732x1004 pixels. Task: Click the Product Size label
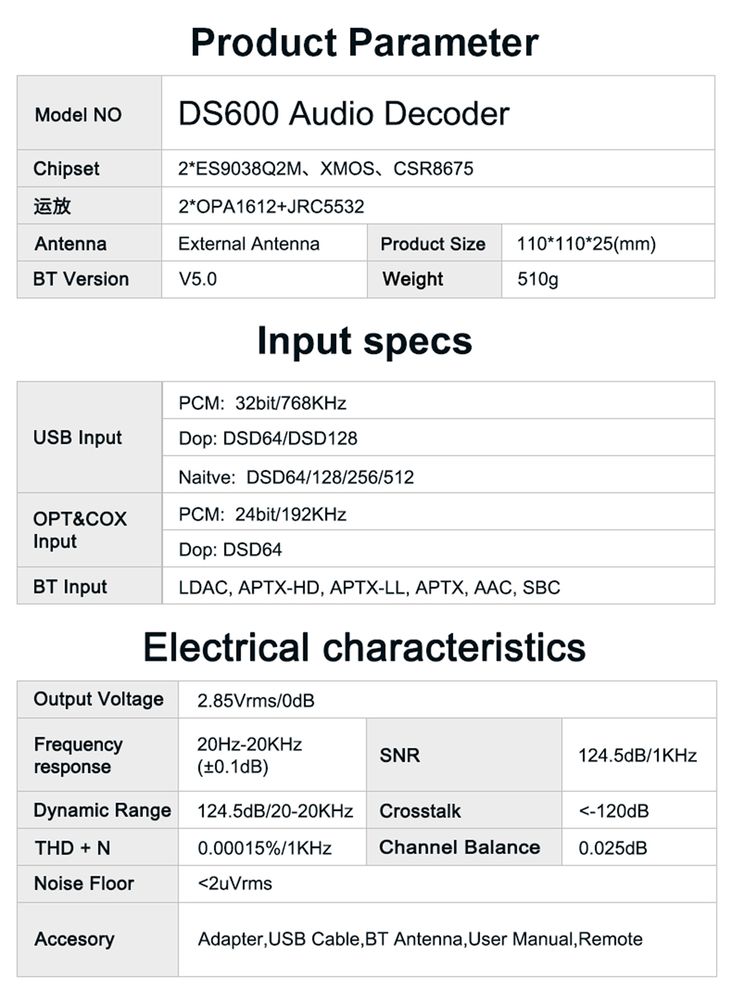[433, 244]
